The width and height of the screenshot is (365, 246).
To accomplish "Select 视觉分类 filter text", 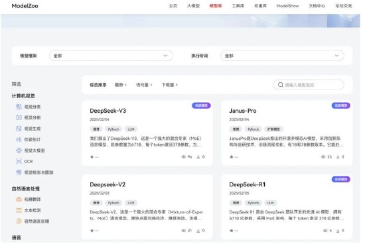I will click(x=33, y=107).
